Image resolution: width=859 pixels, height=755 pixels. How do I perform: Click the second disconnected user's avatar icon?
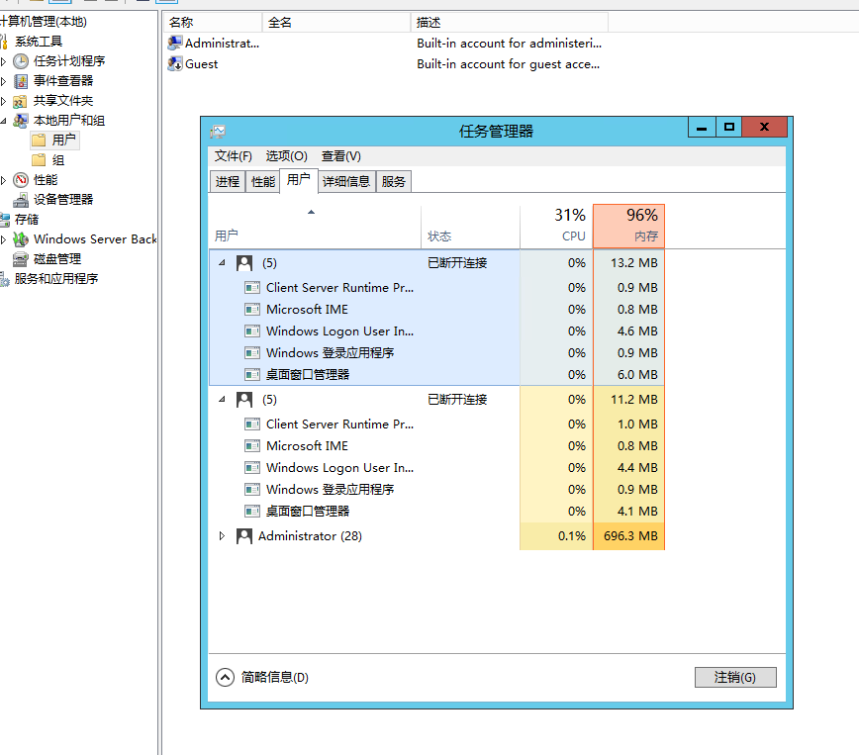coord(244,400)
